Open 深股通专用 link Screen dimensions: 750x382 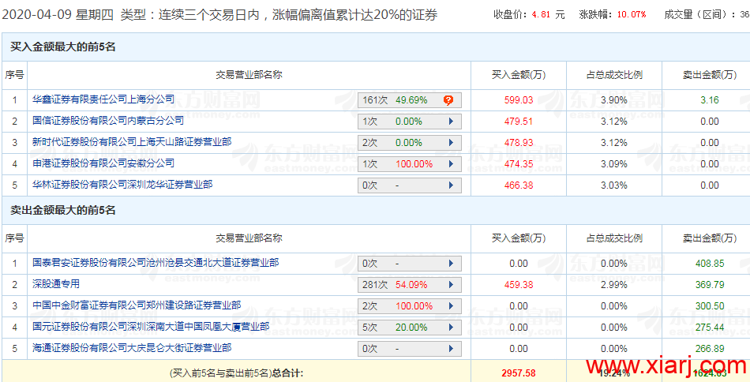point(56,284)
